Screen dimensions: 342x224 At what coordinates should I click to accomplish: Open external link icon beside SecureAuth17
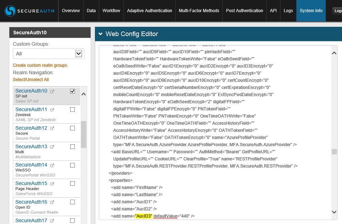tap(52, 221)
